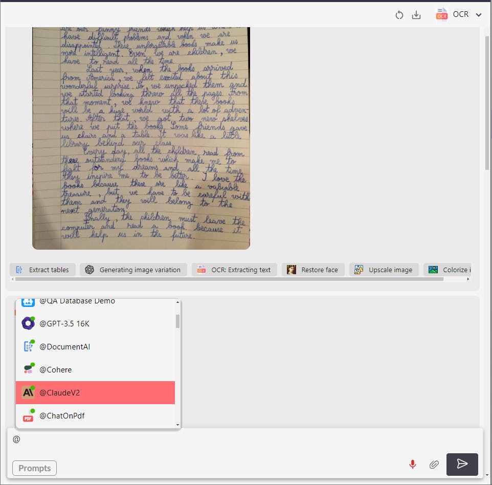Click the Colorize landscape icon
Screen dimensions: 492x485
(433, 270)
